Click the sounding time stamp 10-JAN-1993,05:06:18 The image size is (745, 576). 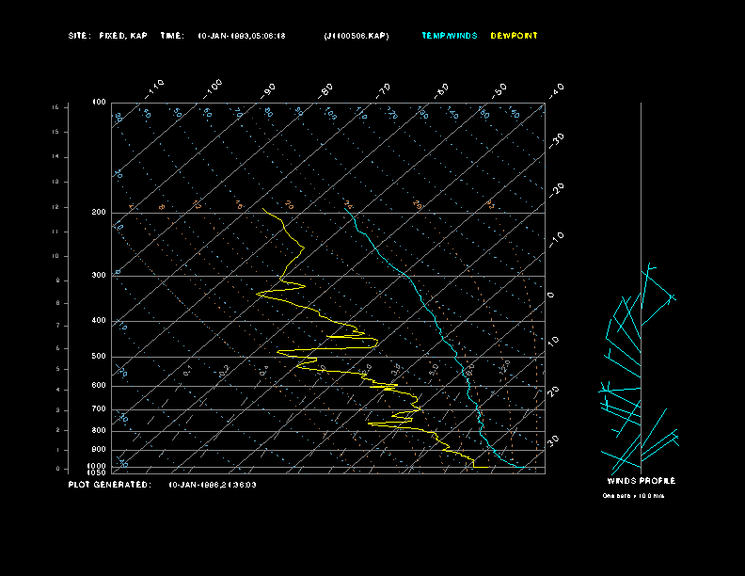click(242, 36)
